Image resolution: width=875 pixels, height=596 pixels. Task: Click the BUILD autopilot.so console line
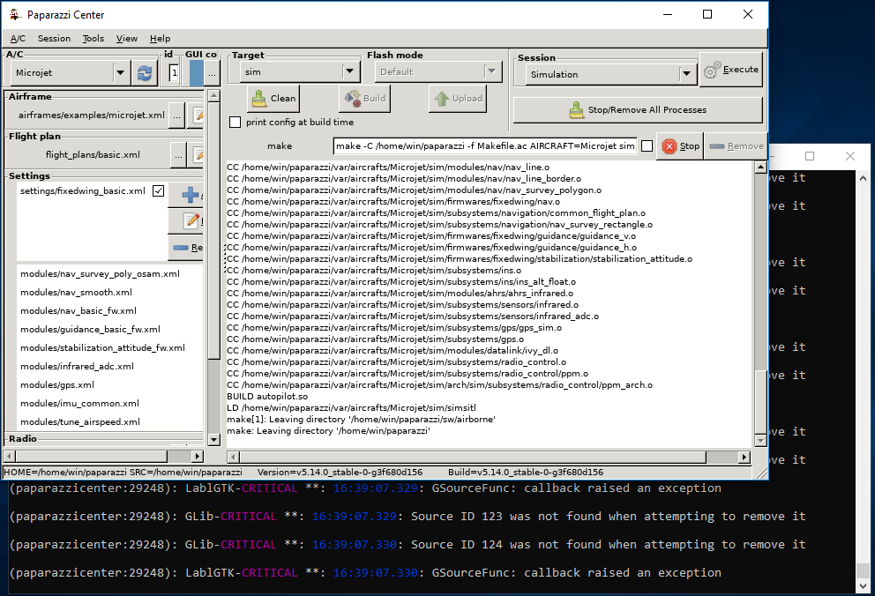click(x=267, y=397)
